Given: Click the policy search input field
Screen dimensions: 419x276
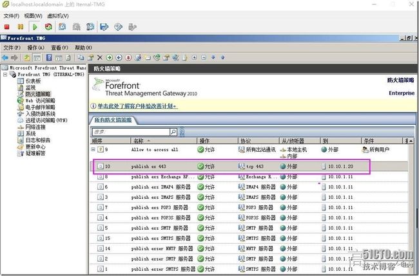Looking at the screenshot, I should (x=131, y=132).
